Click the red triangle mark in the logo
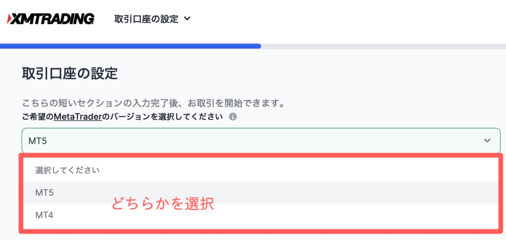 pyautogui.click(x=9, y=19)
